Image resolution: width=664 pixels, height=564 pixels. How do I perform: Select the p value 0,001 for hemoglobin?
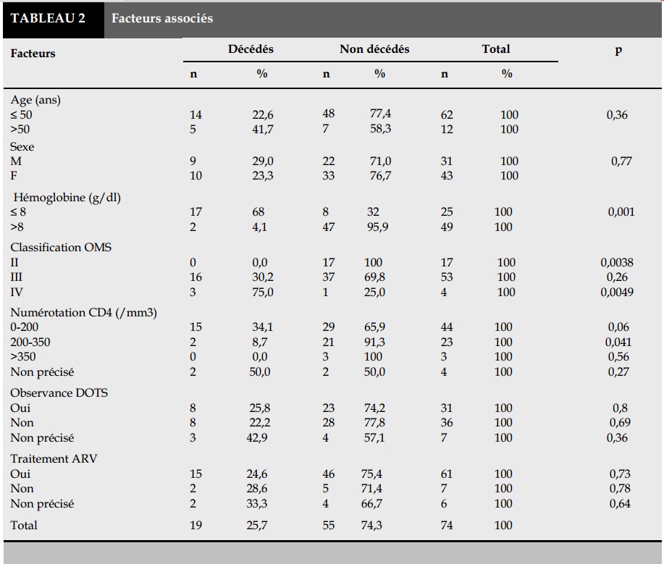621,211
